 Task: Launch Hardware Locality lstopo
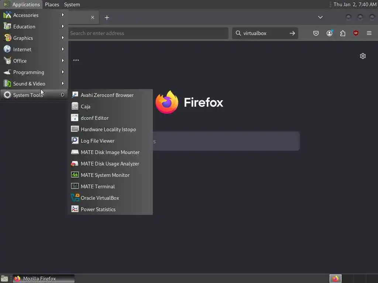110,129
